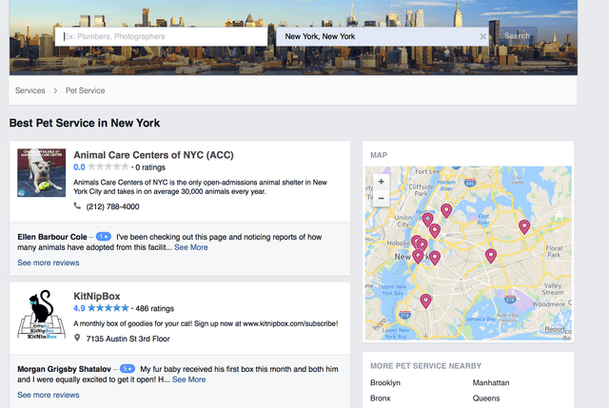Zoom out on the map
This screenshot has height=408, width=609.
pos(381,199)
